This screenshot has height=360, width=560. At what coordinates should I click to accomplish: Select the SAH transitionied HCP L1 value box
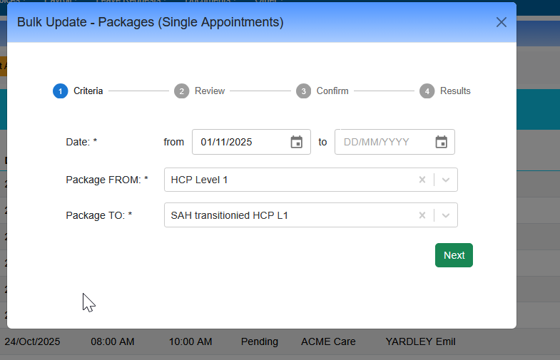285,215
